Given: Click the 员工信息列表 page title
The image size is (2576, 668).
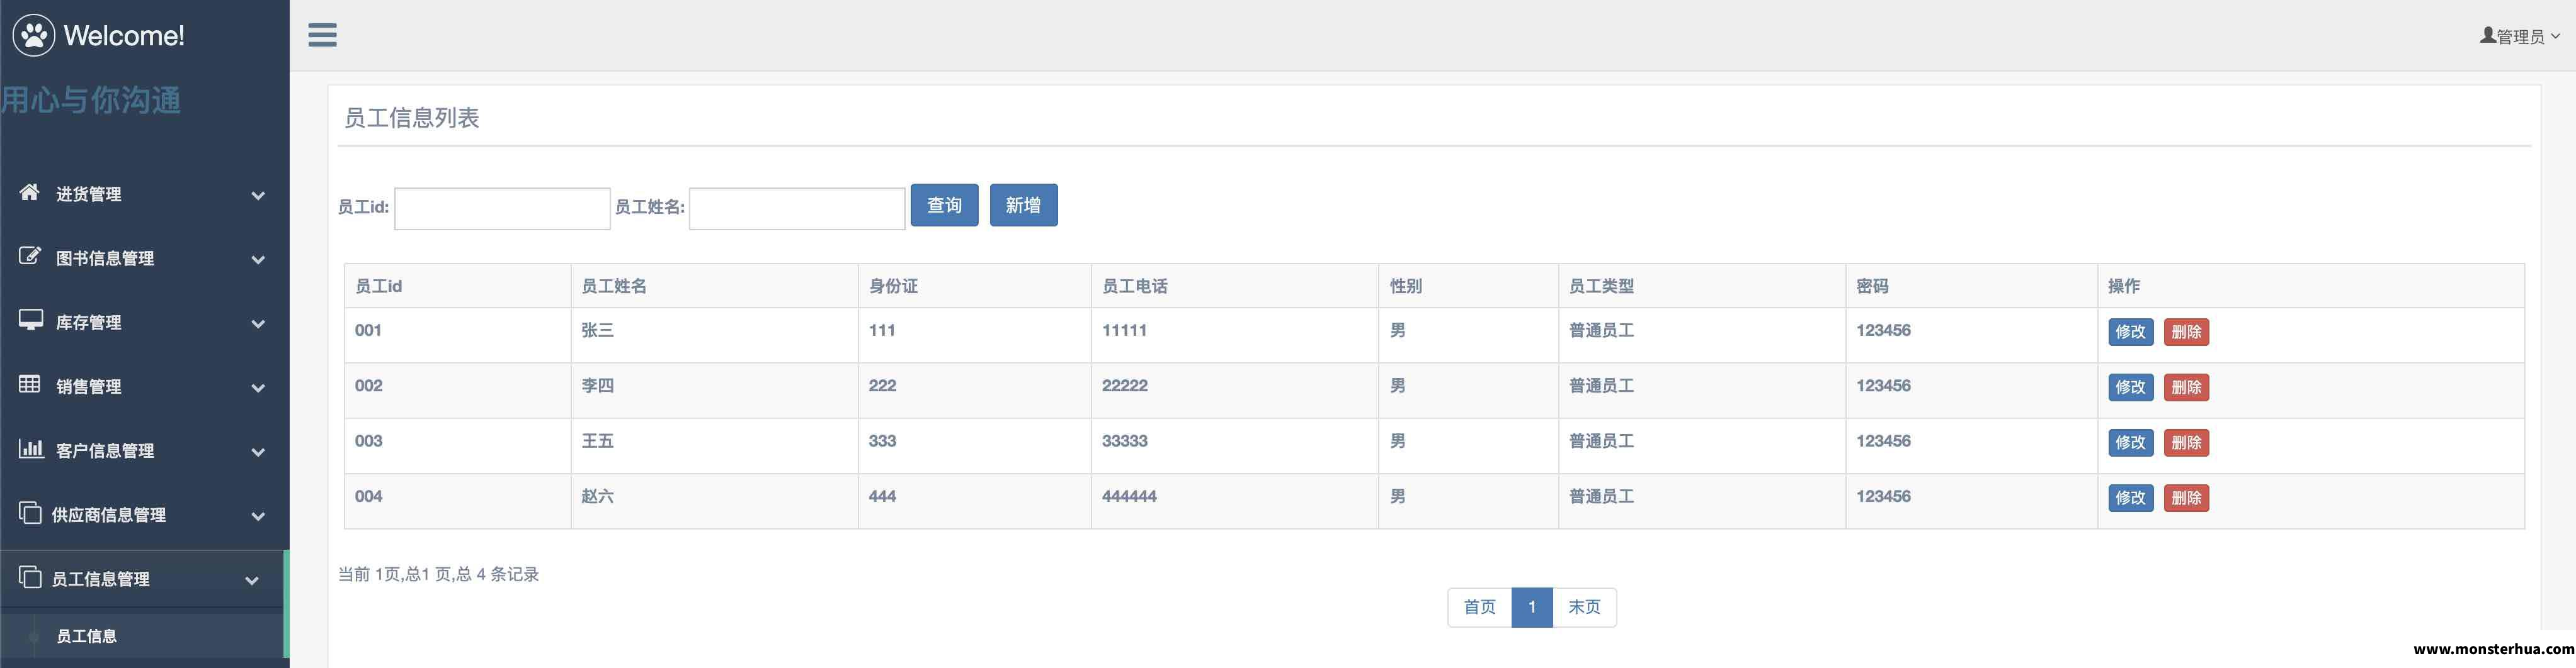Looking at the screenshot, I should (411, 118).
